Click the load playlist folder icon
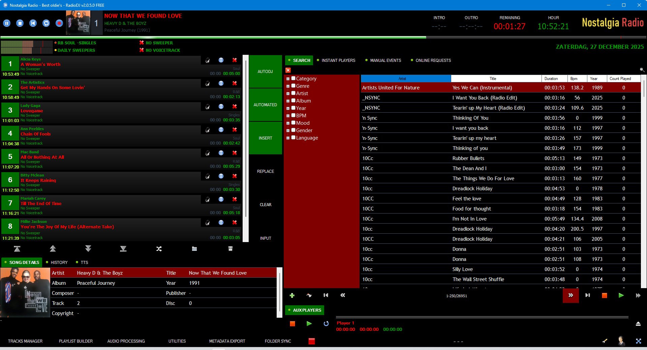 194,249
